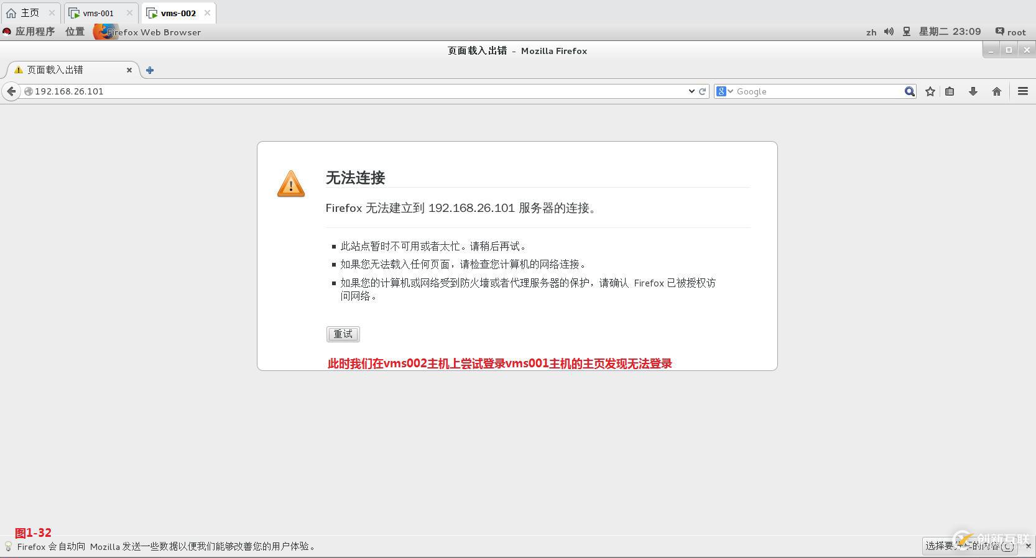Dismiss the Firefox data notification bar
Screen dimensions: 1036x558
tap(1028, 546)
